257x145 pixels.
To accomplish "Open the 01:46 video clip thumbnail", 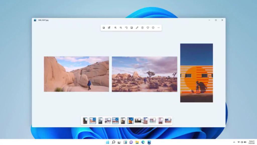I will (x=108, y=120).
